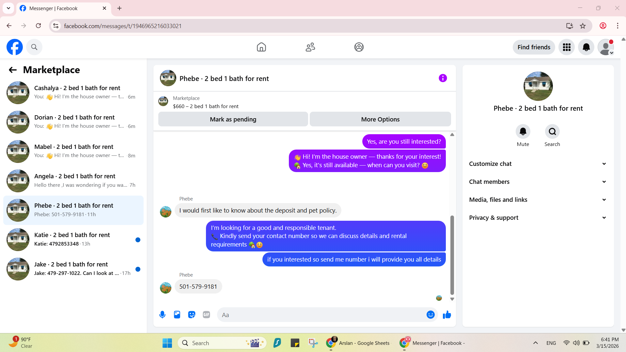626x352 pixels.
Task: Click the More Options button
Action: pyautogui.click(x=380, y=119)
